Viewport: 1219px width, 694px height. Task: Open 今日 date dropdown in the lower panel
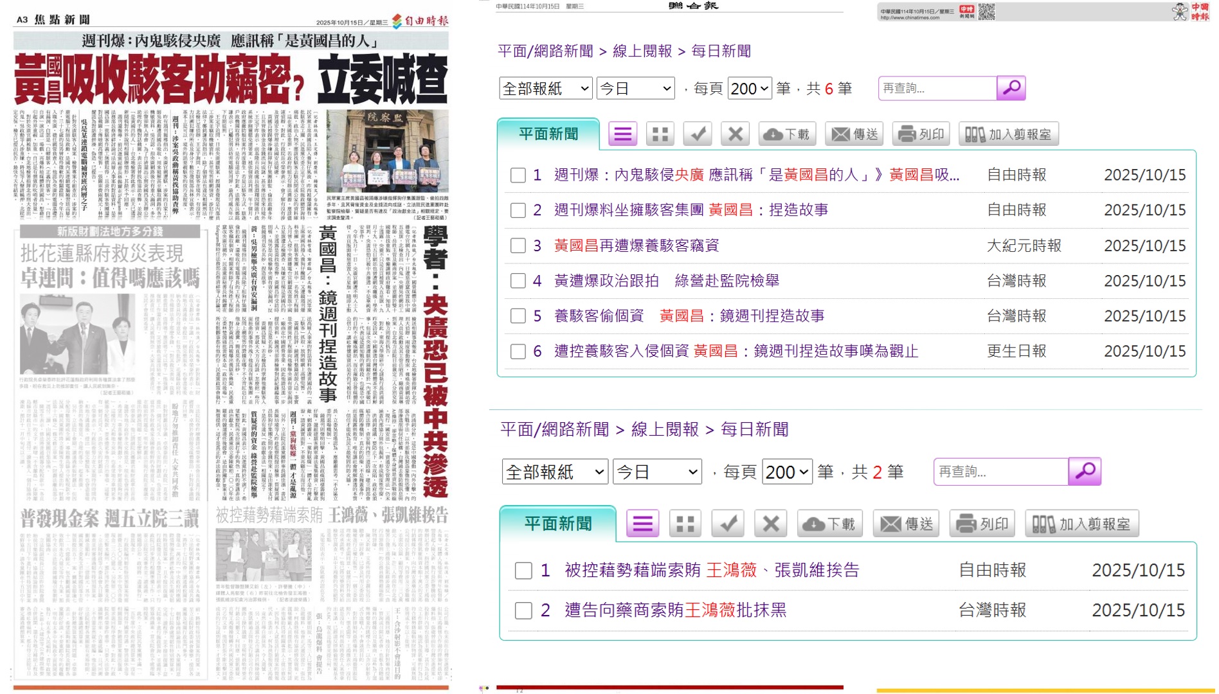[657, 472]
